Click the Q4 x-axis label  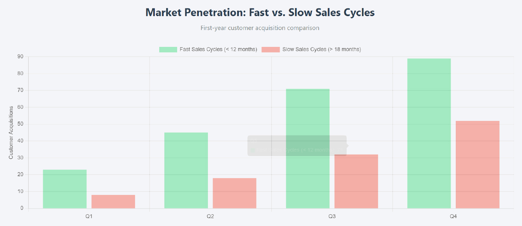click(x=453, y=216)
